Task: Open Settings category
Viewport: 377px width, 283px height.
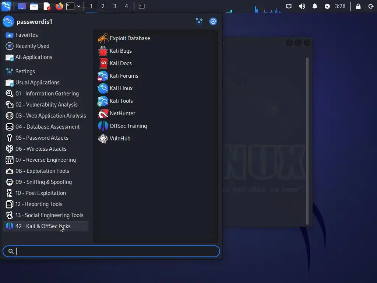Action: [x=46, y=71]
